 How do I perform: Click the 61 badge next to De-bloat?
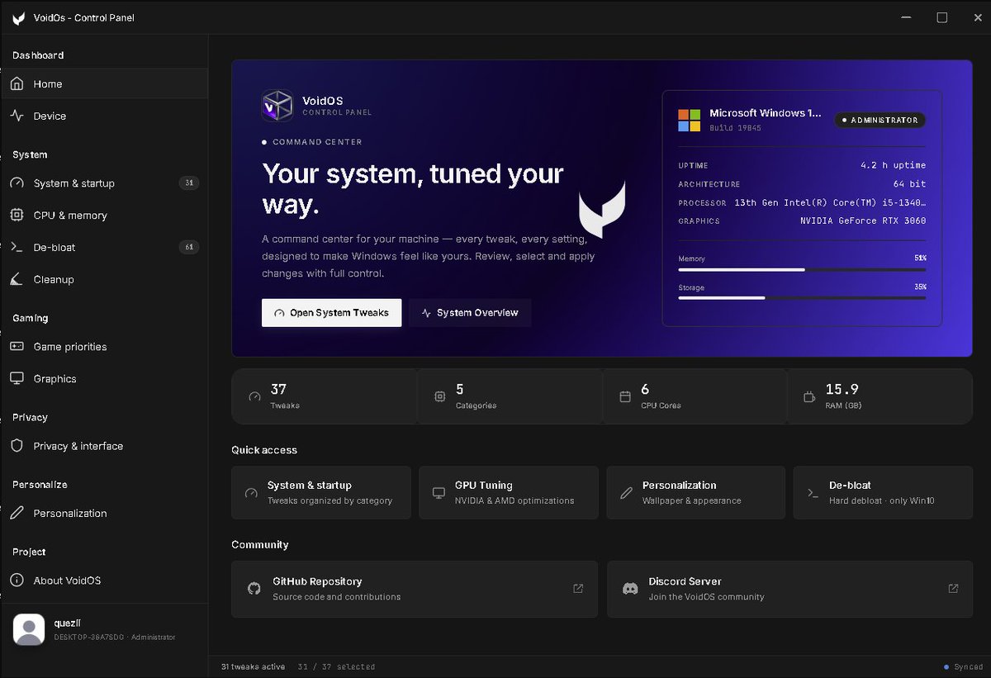(189, 247)
